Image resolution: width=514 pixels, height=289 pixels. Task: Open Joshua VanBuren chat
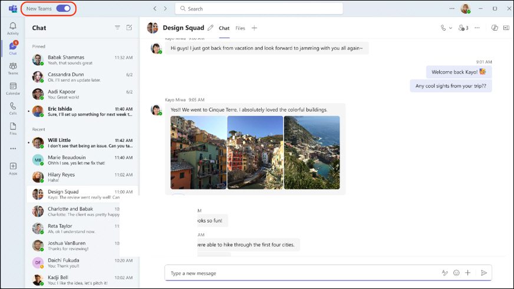[74, 246]
